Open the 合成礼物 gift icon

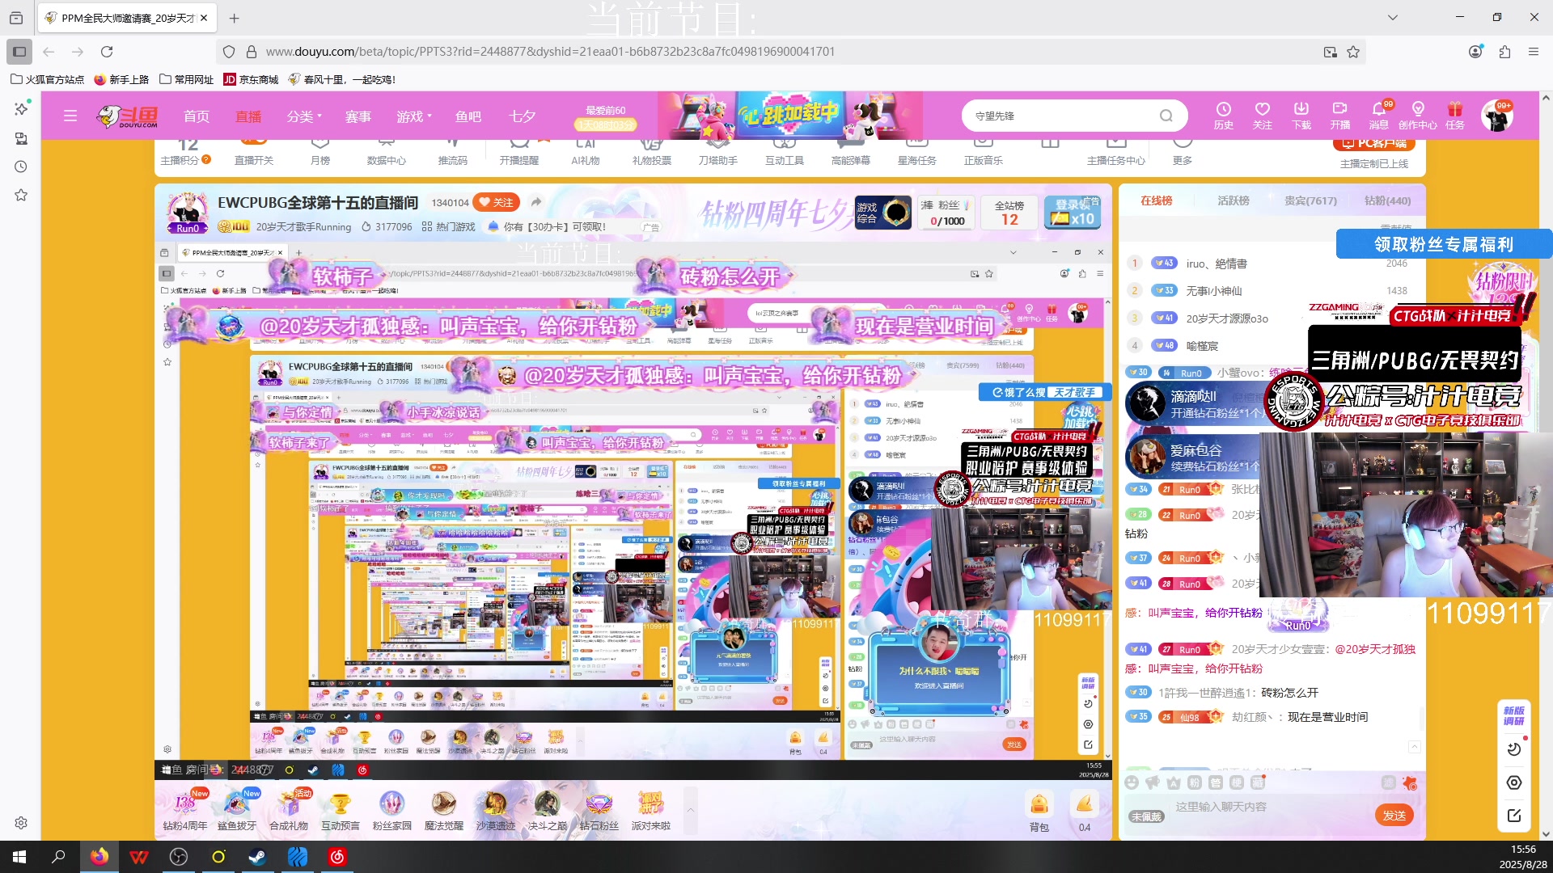coord(289,811)
